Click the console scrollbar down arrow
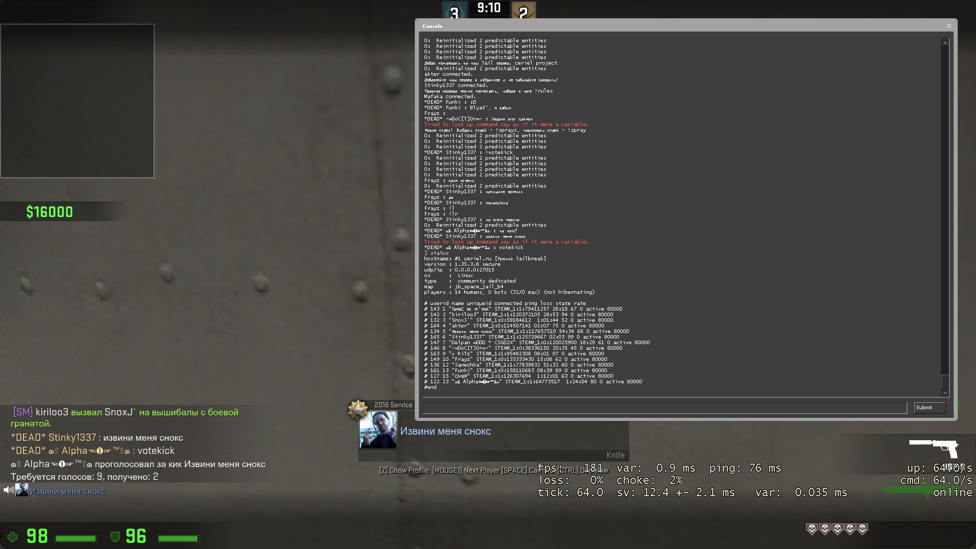Viewport: 976px width, 549px height. 945,393
